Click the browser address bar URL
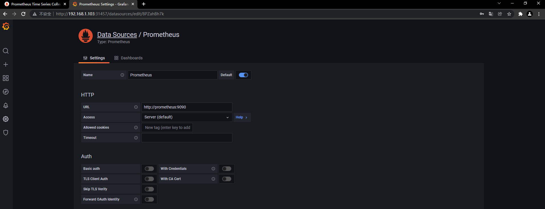 110,14
